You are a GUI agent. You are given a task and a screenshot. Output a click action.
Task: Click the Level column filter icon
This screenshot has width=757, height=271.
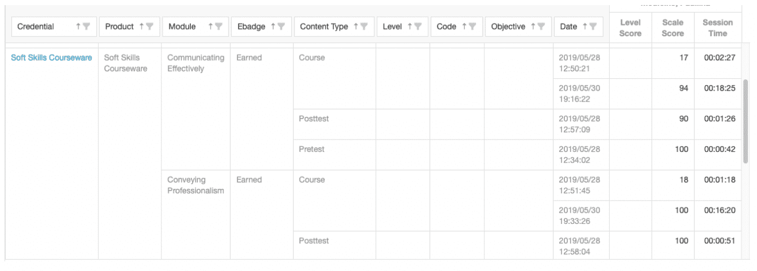click(418, 27)
